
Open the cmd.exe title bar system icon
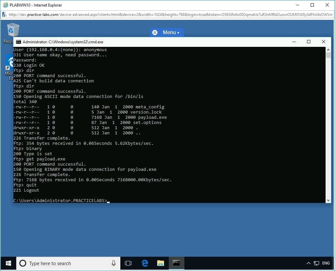pos(19,42)
